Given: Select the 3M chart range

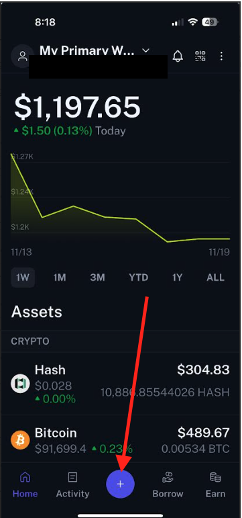Looking at the screenshot, I should [97, 277].
